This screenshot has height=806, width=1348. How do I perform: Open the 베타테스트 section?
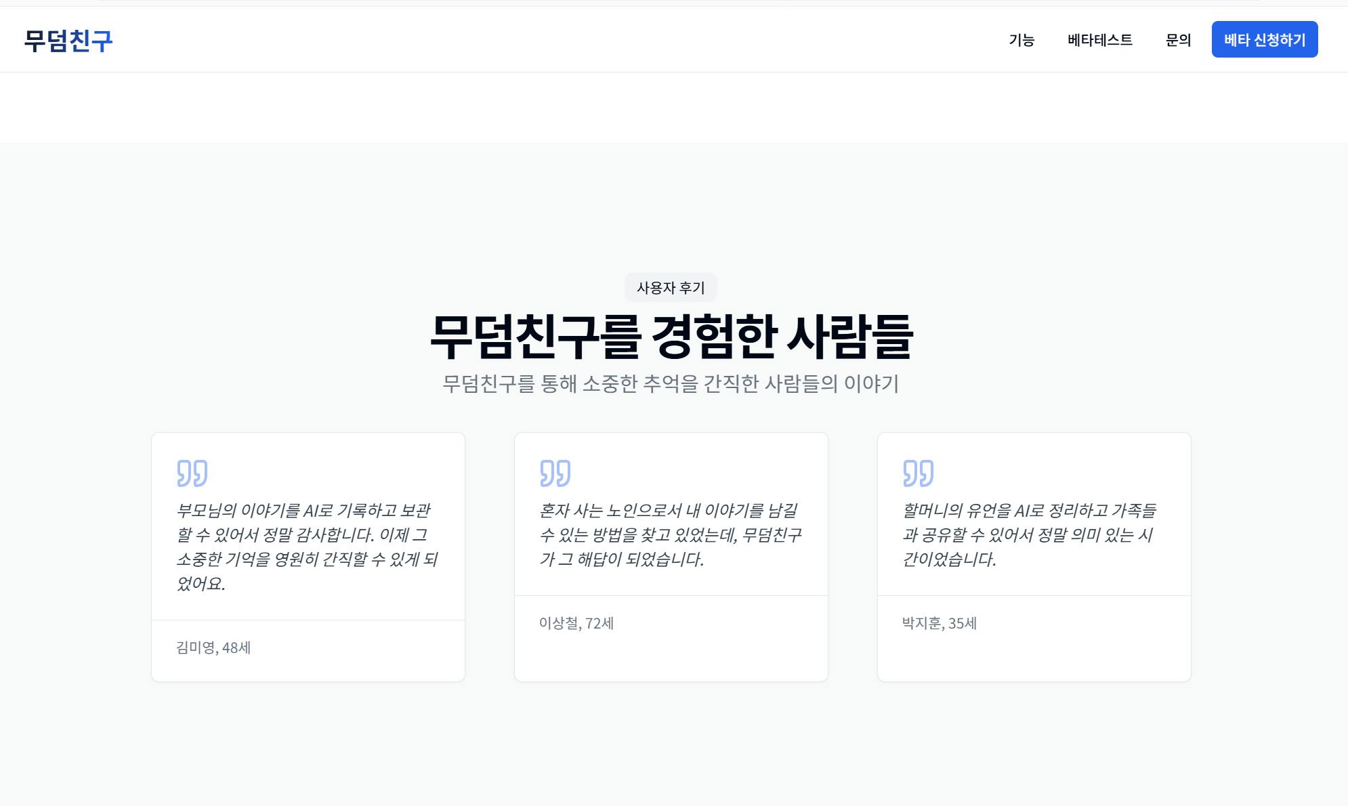[1101, 40]
